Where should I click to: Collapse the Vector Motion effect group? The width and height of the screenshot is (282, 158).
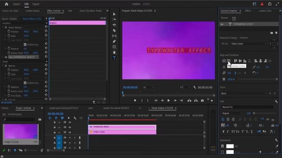(x=3, y=27)
